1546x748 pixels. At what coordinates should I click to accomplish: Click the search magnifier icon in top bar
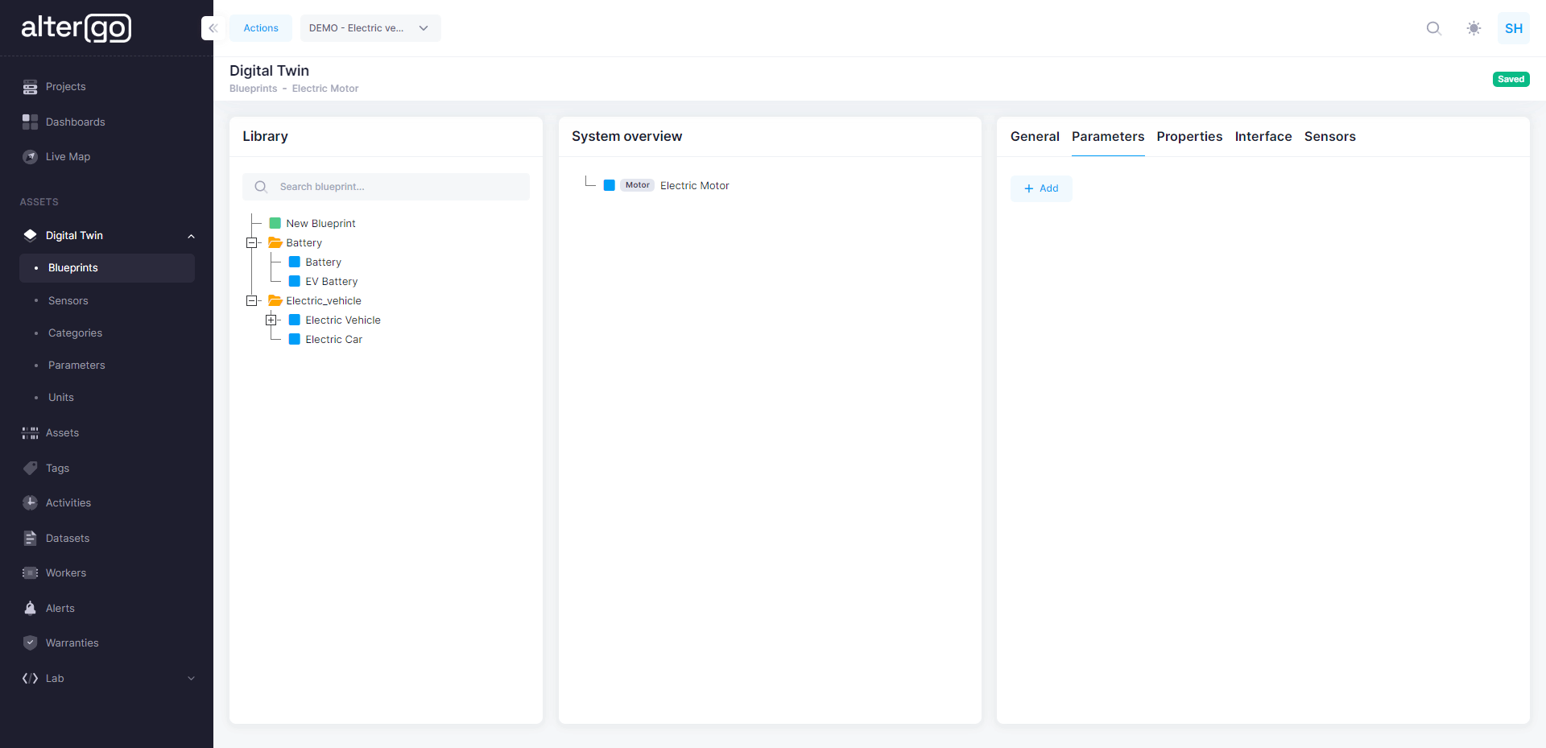click(1433, 28)
